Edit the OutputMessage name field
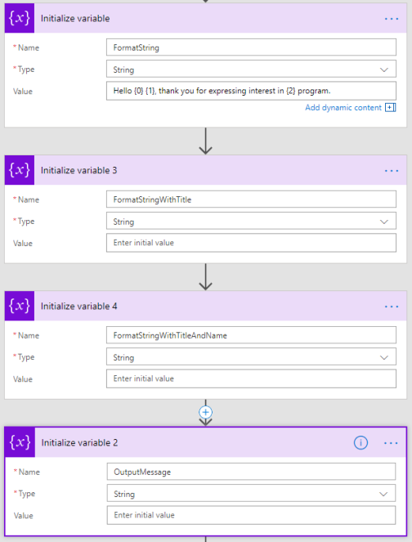The height and width of the screenshot is (542, 412). (x=251, y=472)
